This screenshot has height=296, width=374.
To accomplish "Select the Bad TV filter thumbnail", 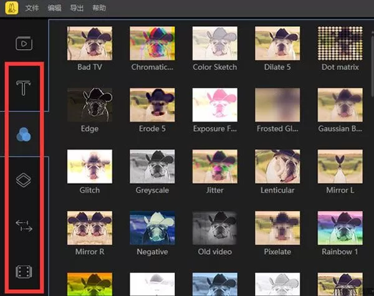I will point(90,43).
